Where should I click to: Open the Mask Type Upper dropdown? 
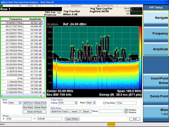(14, 103)
